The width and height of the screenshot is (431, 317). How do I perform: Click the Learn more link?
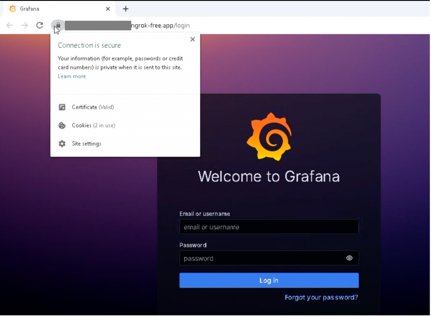72,76
